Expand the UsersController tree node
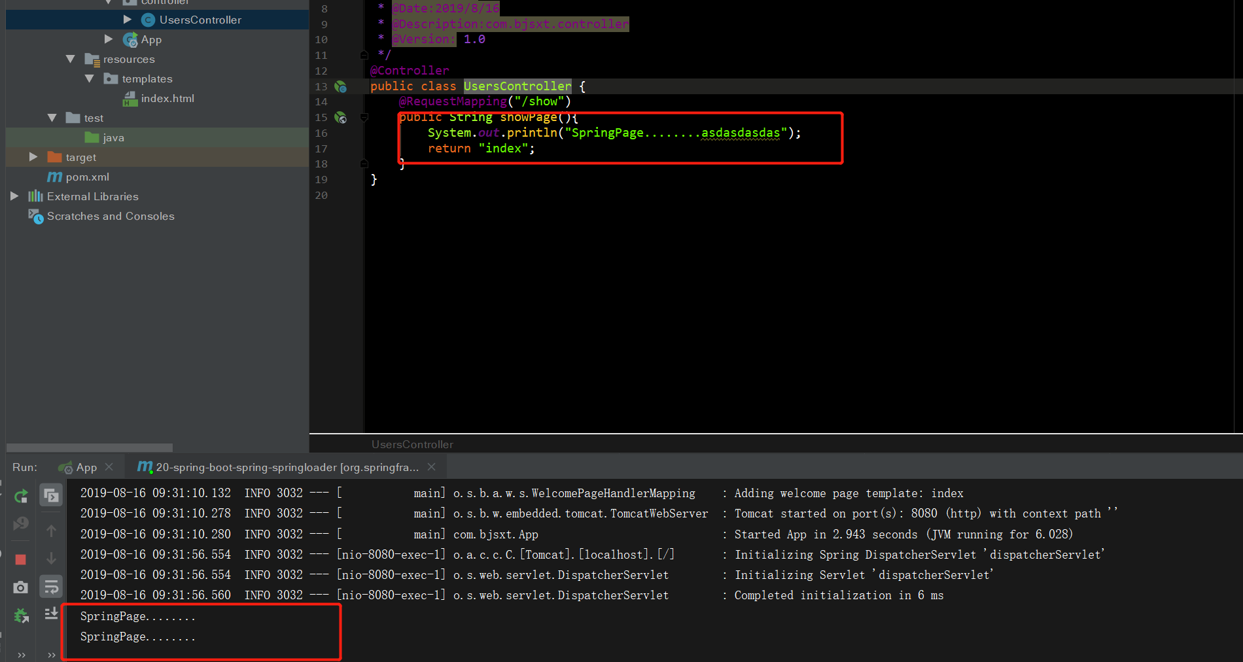 pos(128,20)
